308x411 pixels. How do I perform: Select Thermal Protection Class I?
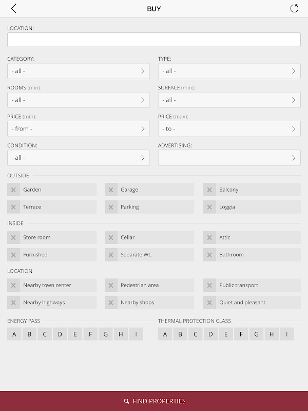286,334
